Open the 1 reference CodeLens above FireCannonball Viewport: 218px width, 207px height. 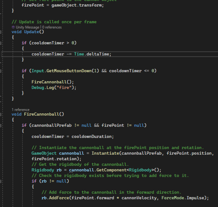pyautogui.click(x=21, y=110)
